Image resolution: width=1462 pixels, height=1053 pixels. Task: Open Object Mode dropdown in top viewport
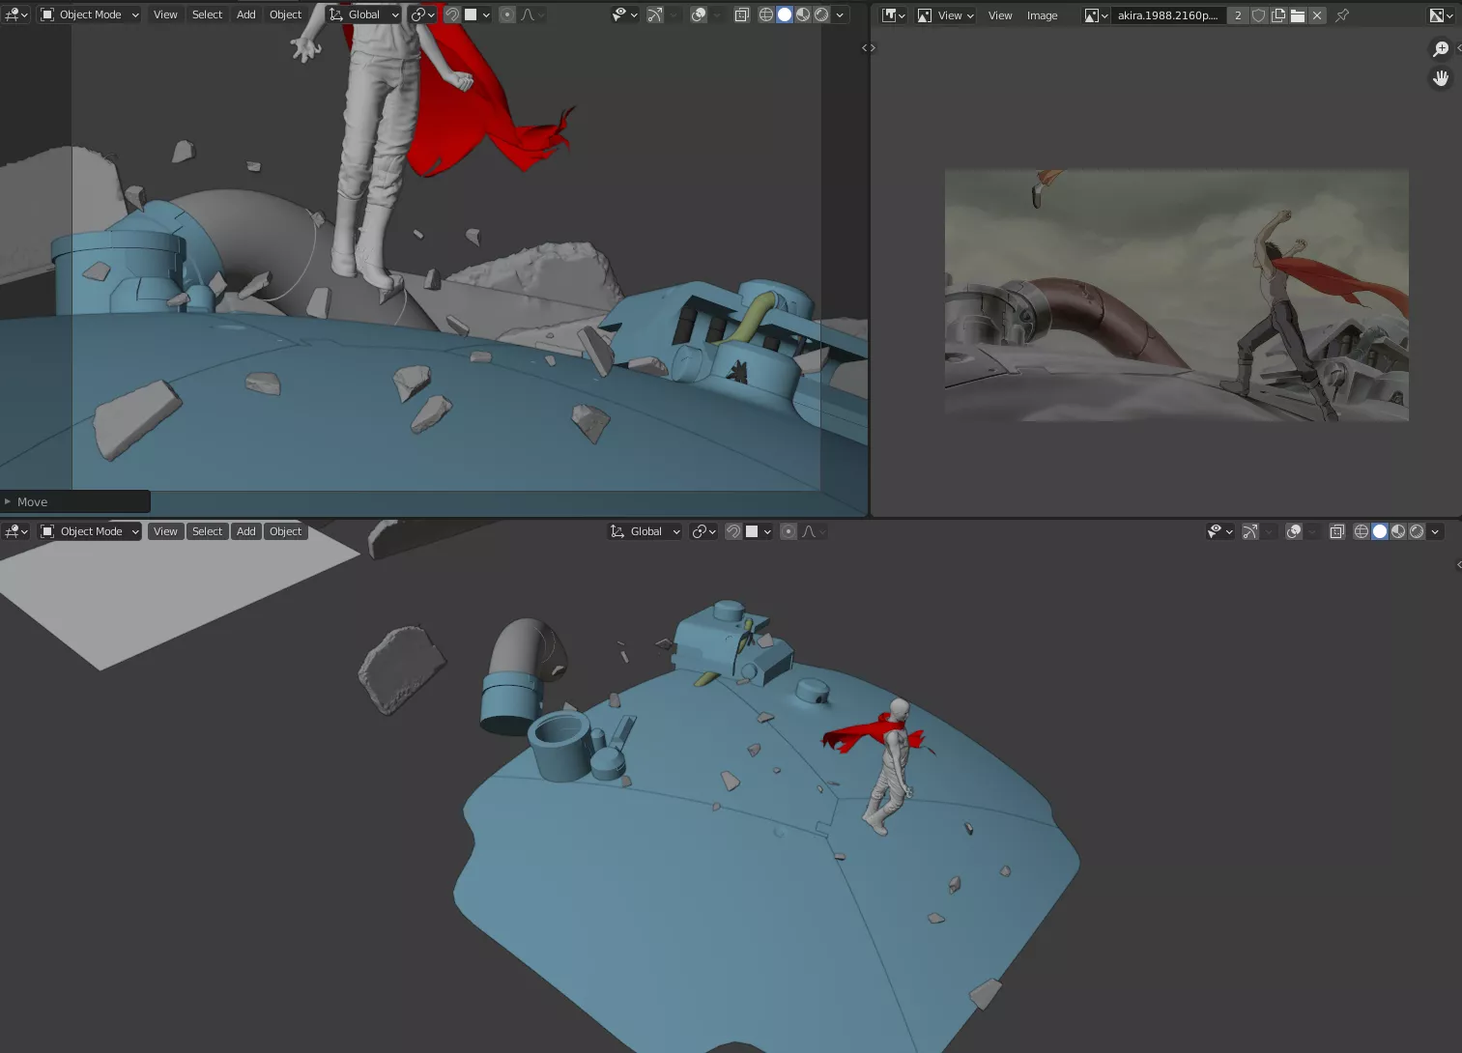[90, 14]
